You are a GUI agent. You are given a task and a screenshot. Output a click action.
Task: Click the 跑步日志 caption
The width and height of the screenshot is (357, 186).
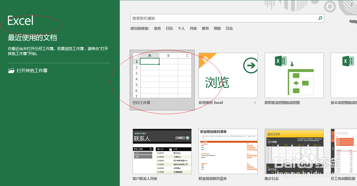pos(272,179)
